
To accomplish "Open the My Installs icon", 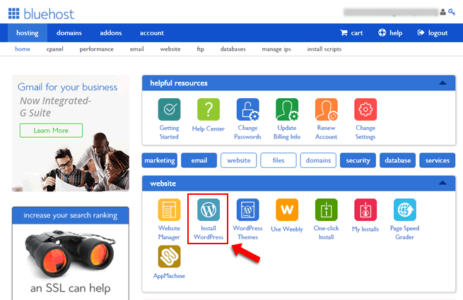I will click(365, 210).
